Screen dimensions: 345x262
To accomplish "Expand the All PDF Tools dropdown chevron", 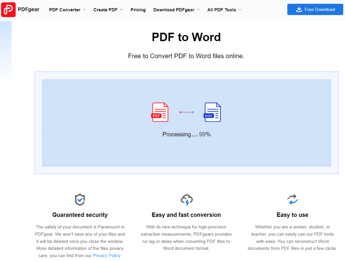I will tap(240, 10).
